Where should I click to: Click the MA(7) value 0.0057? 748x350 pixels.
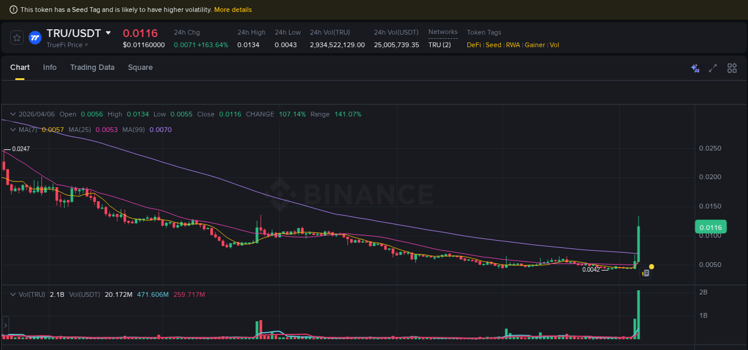tap(53, 130)
